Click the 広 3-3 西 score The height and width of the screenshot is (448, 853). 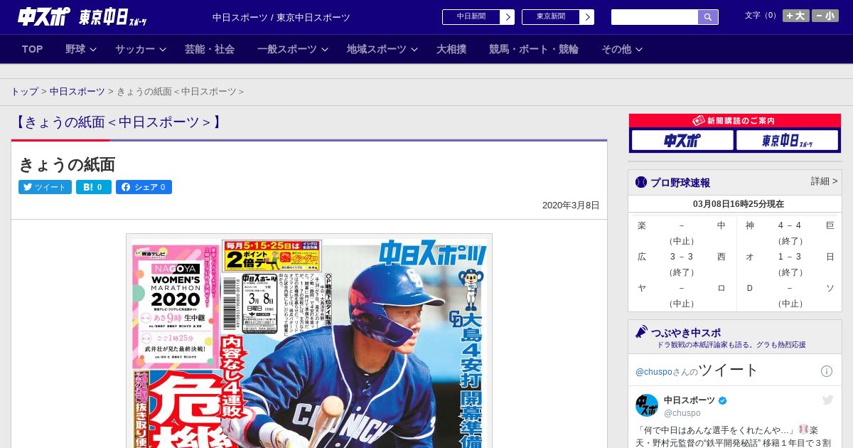pyautogui.click(x=682, y=257)
